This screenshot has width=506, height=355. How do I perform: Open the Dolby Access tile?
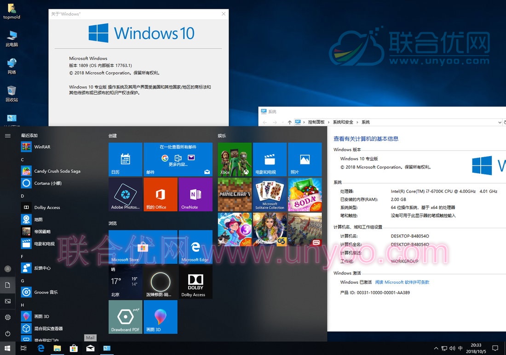point(195,282)
